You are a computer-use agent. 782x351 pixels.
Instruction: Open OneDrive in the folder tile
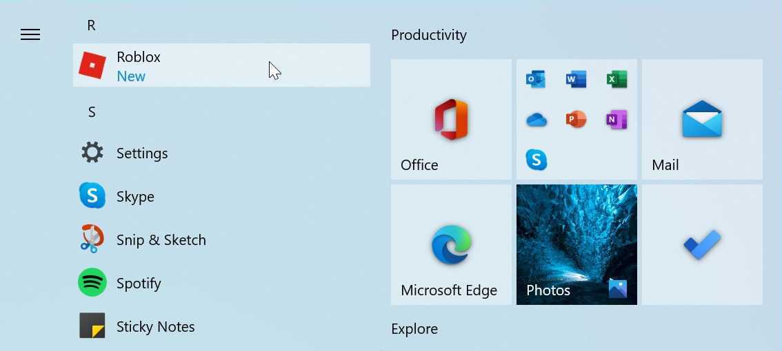click(x=536, y=120)
